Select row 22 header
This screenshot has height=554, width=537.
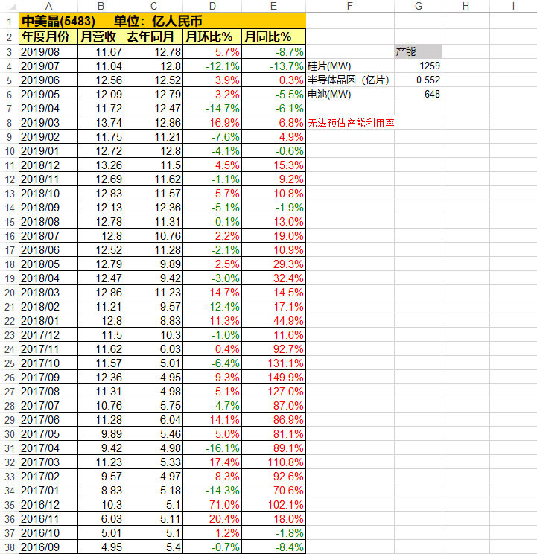pyautogui.click(x=9, y=321)
